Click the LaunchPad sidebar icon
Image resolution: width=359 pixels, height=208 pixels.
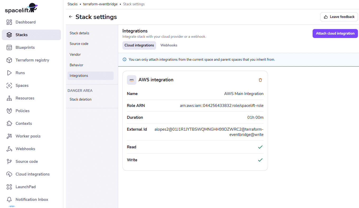coord(9,187)
